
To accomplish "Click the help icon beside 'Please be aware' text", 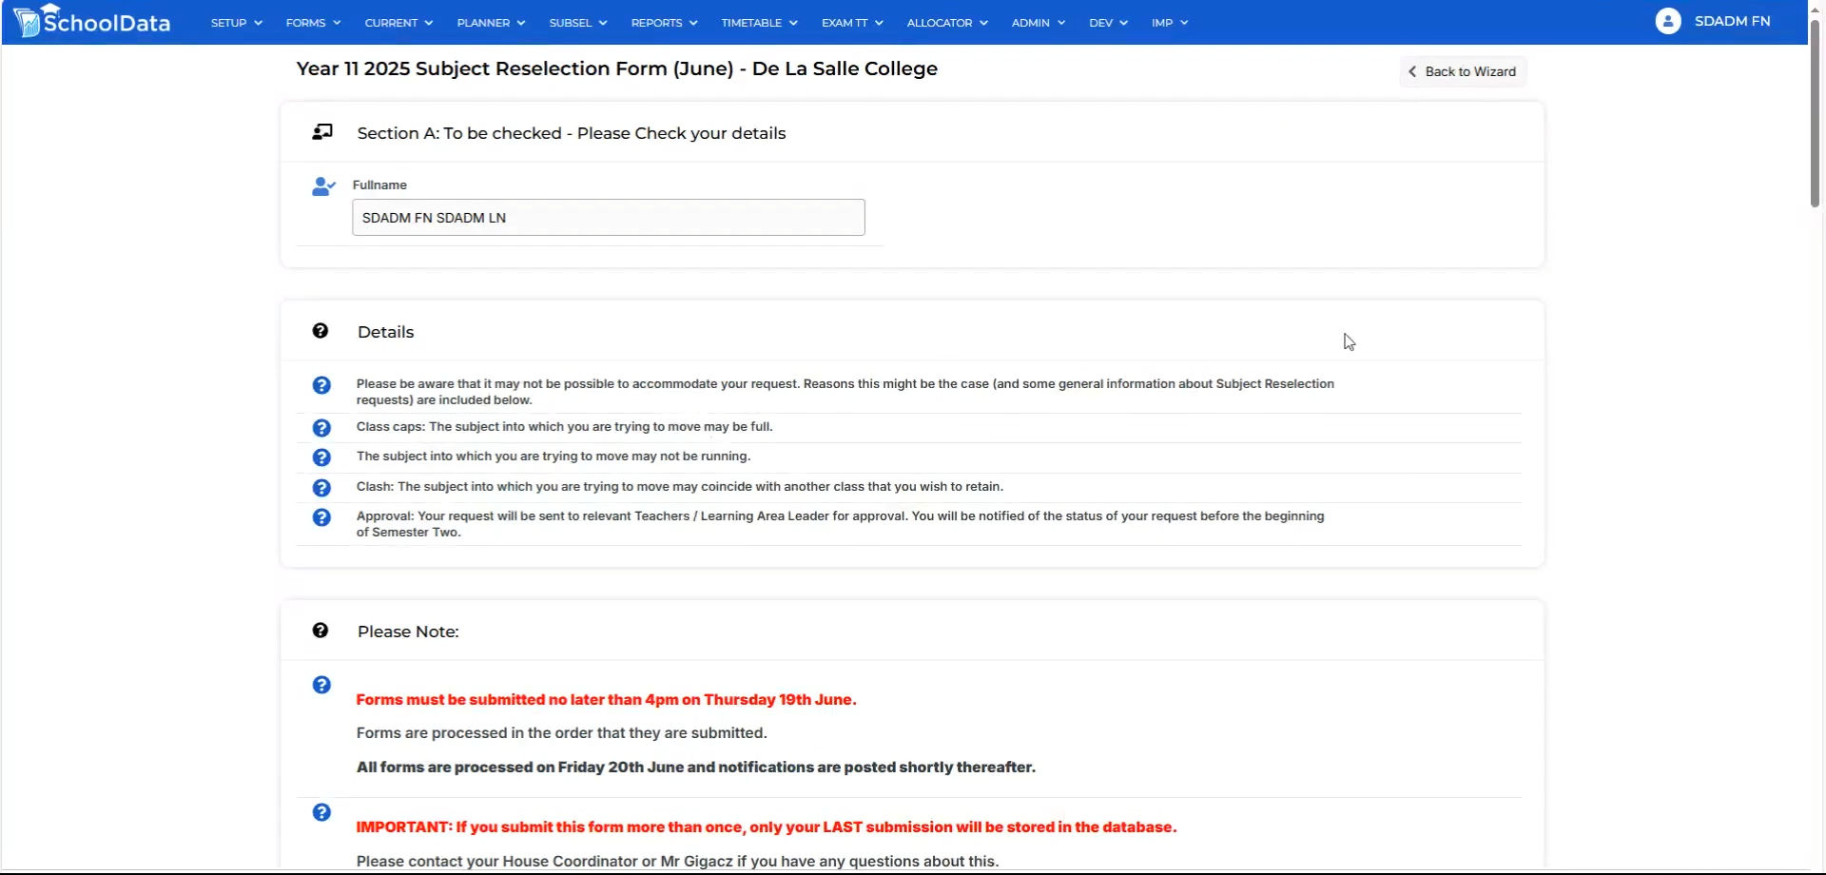I will pyautogui.click(x=321, y=385).
